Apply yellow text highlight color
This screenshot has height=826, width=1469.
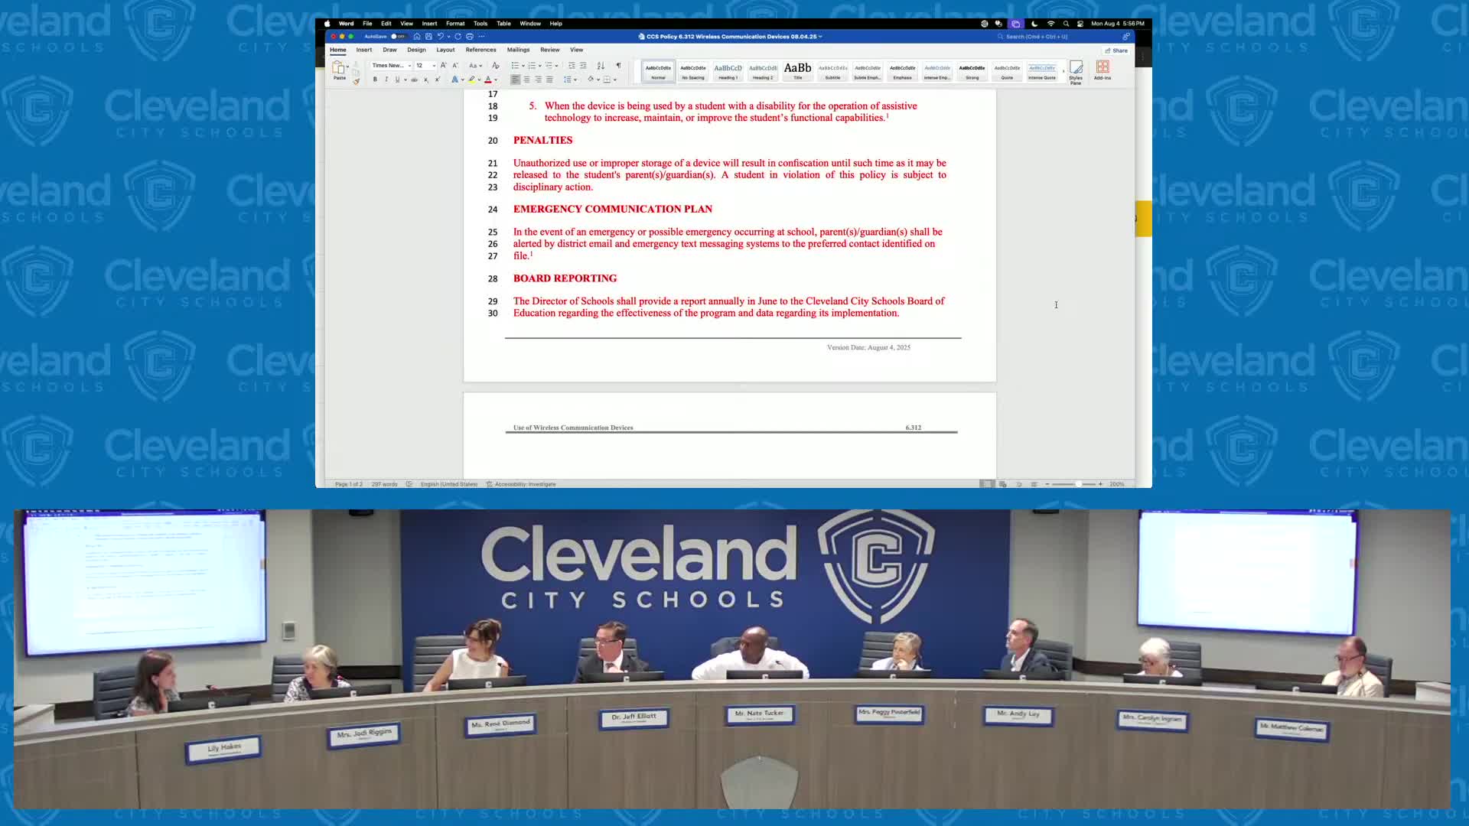coord(471,79)
